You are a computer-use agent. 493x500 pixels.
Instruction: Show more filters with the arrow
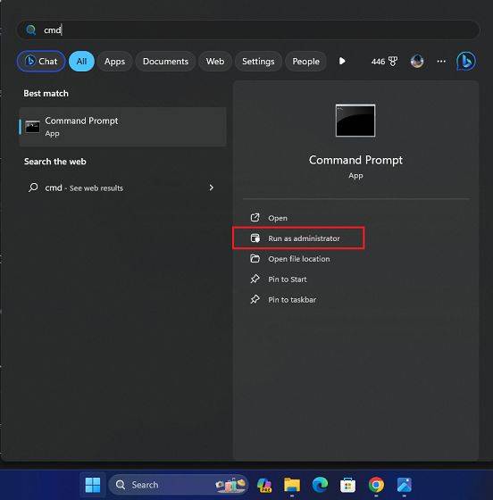tap(342, 61)
